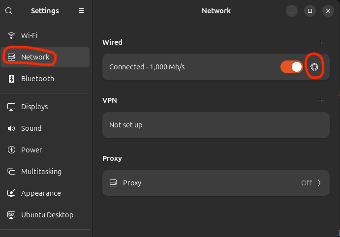Open Appearance settings
The height and width of the screenshot is (237, 340).
[x=45, y=193]
